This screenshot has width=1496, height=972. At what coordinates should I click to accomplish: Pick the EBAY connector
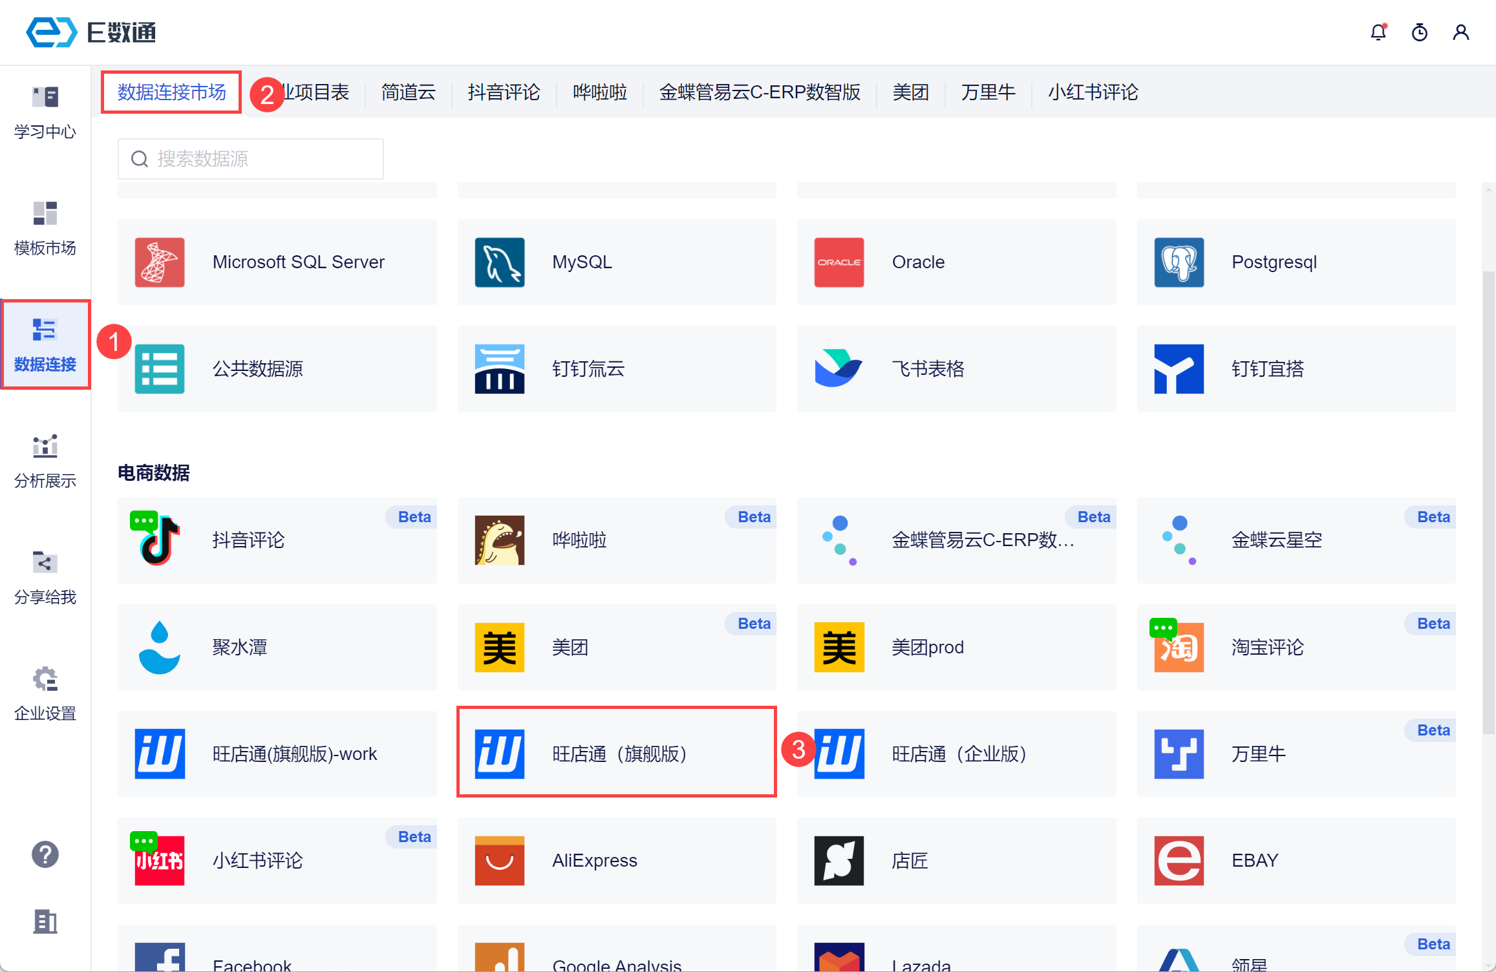[1296, 860]
